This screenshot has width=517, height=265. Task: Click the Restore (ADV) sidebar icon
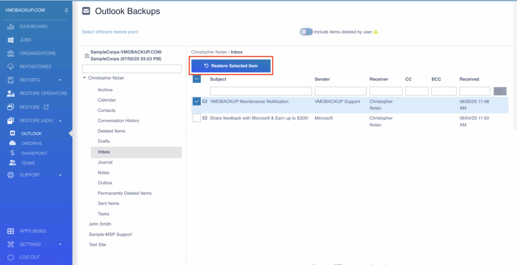click(x=11, y=121)
